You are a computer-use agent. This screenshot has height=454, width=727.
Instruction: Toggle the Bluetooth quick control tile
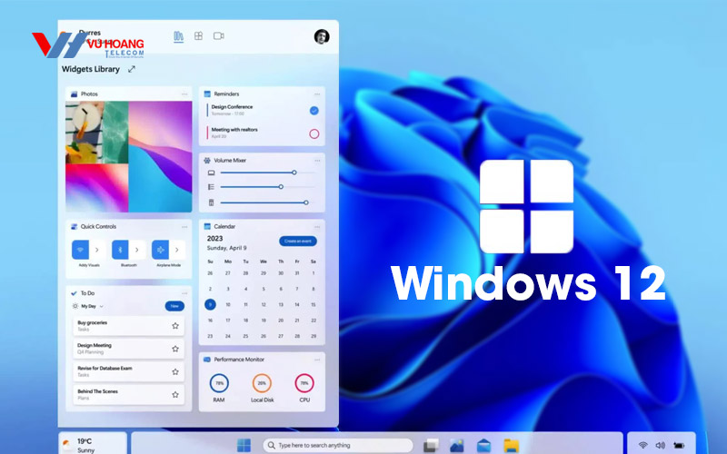120,250
